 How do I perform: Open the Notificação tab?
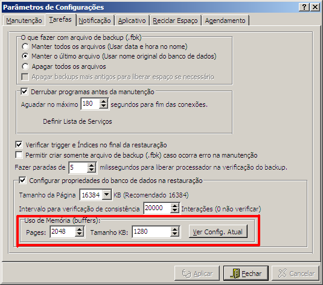pyautogui.click(x=95, y=21)
